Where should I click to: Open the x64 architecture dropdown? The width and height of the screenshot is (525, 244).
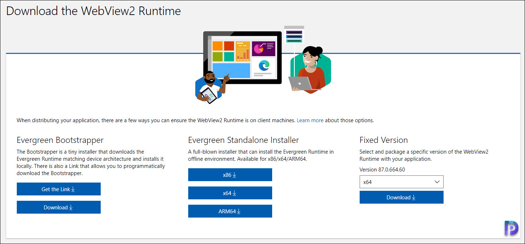401,182
